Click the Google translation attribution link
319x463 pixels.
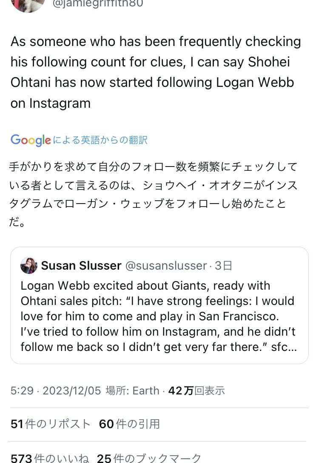point(79,140)
